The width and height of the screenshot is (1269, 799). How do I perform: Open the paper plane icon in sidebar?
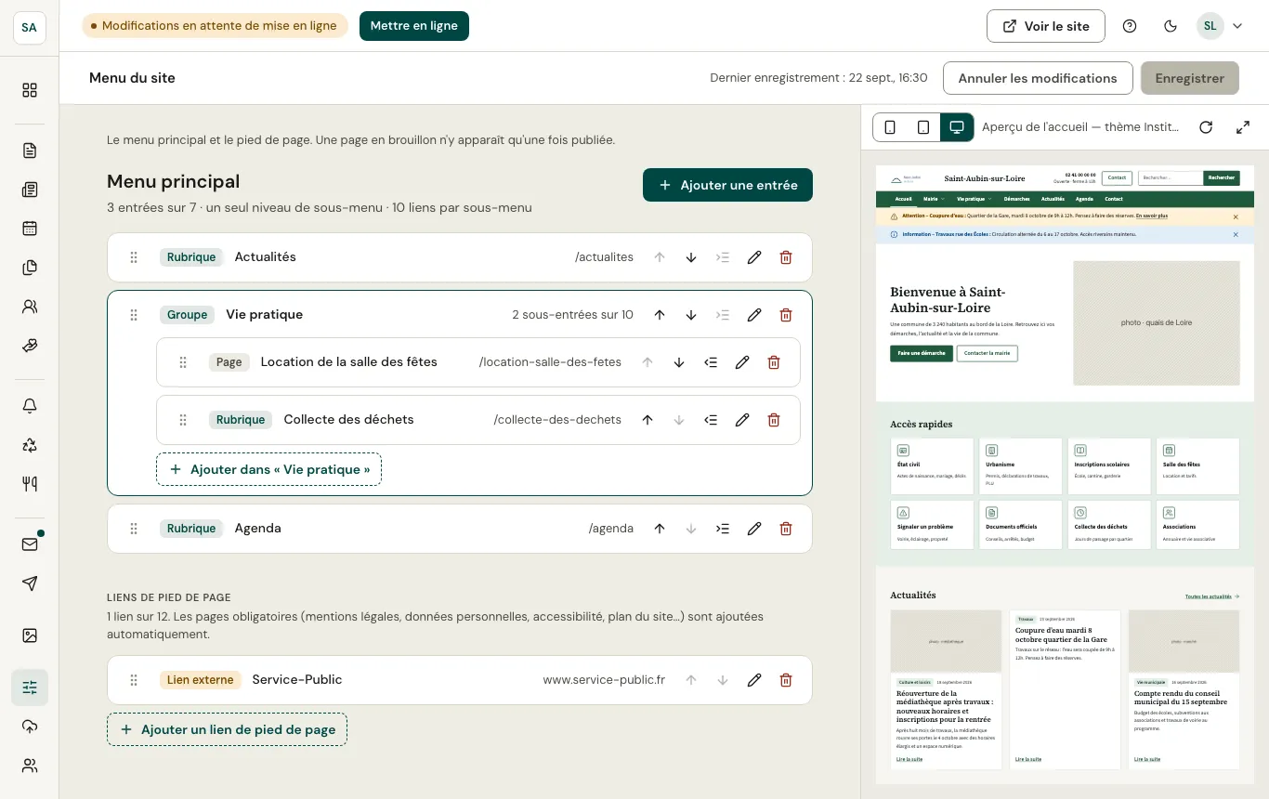coord(30,583)
